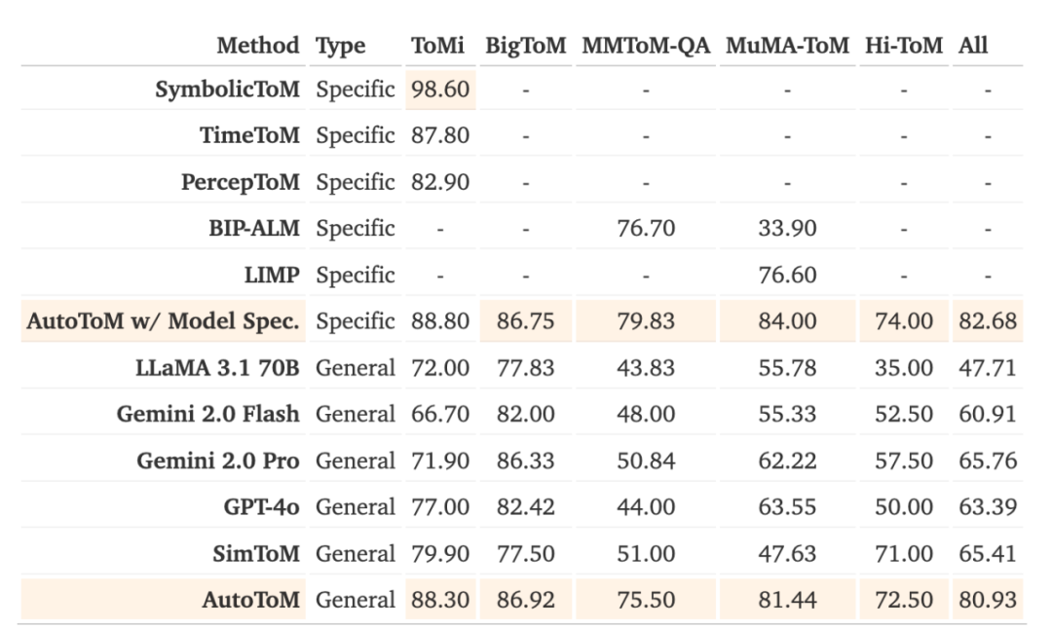Click the SymbolicToM row label
1052x629 pixels.
[x=227, y=90]
